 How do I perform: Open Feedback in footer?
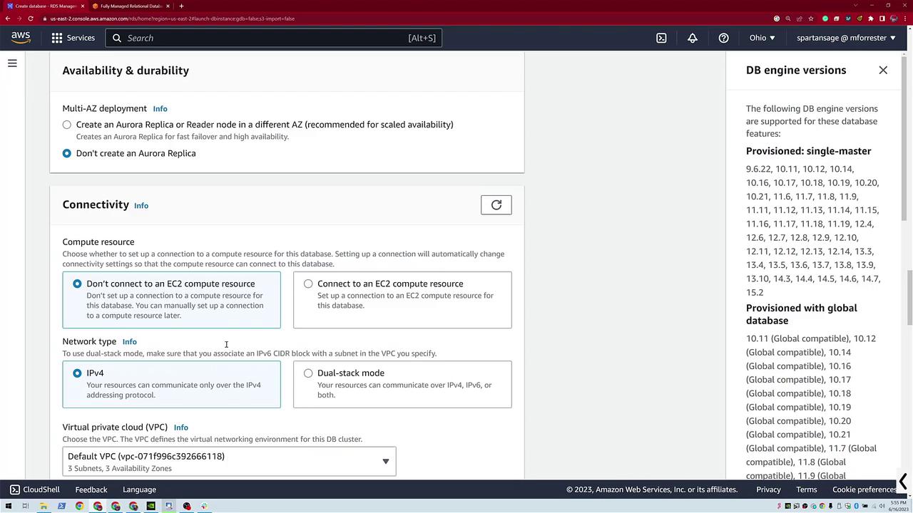click(x=91, y=489)
